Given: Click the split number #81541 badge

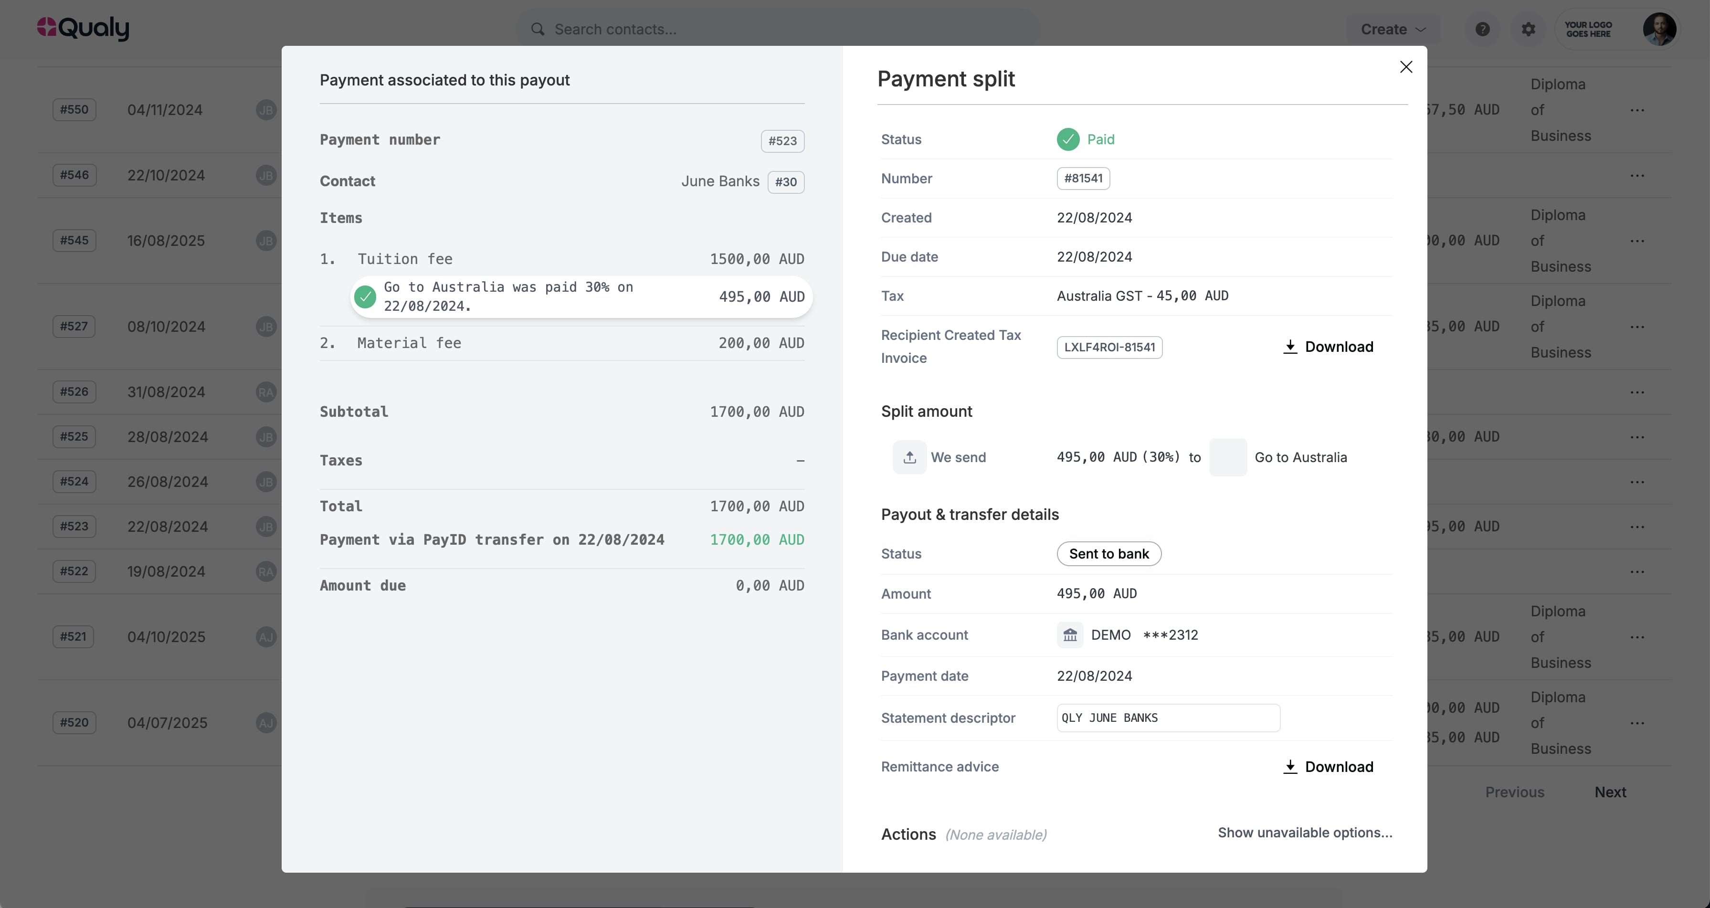Looking at the screenshot, I should point(1083,178).
